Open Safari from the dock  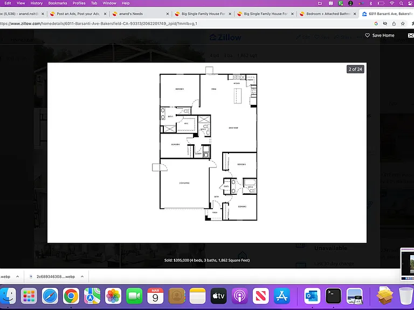50,296
